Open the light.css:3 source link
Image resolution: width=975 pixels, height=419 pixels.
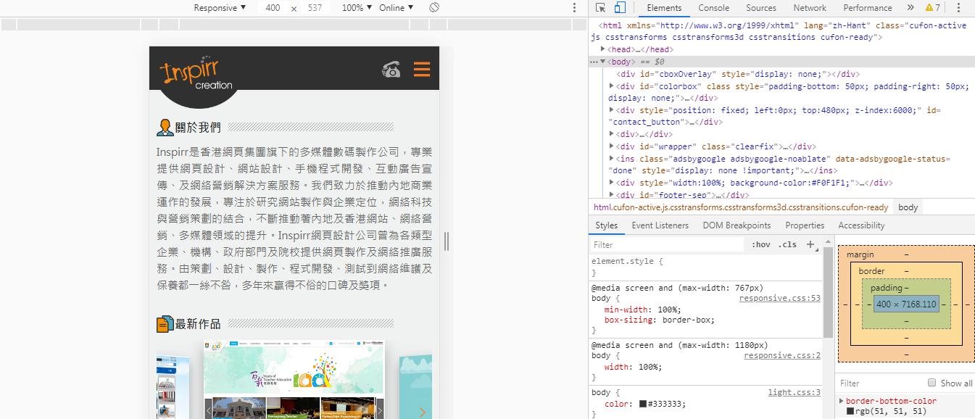tap(794, 393)
